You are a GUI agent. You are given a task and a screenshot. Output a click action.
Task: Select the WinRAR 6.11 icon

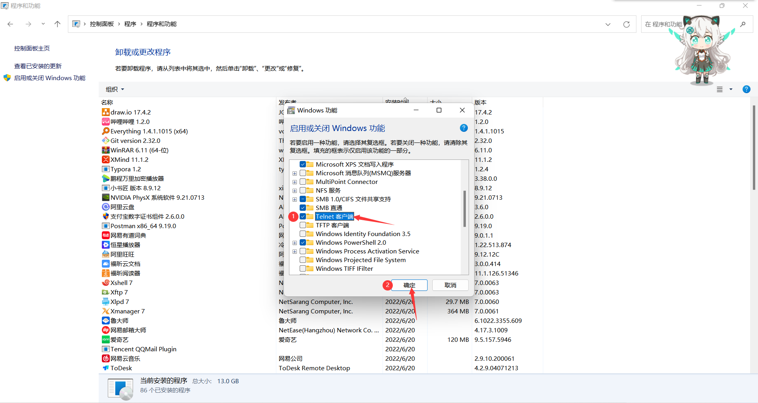[x=105, y=150]
